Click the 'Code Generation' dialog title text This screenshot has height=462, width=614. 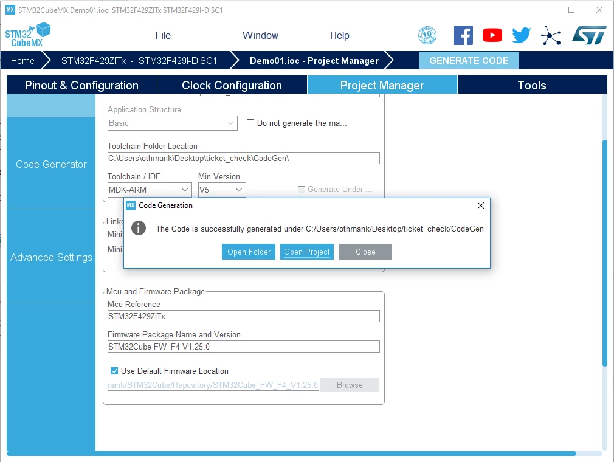point(165,205)
